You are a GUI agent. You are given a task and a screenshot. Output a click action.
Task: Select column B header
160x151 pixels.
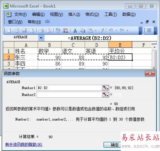(49, 45)
